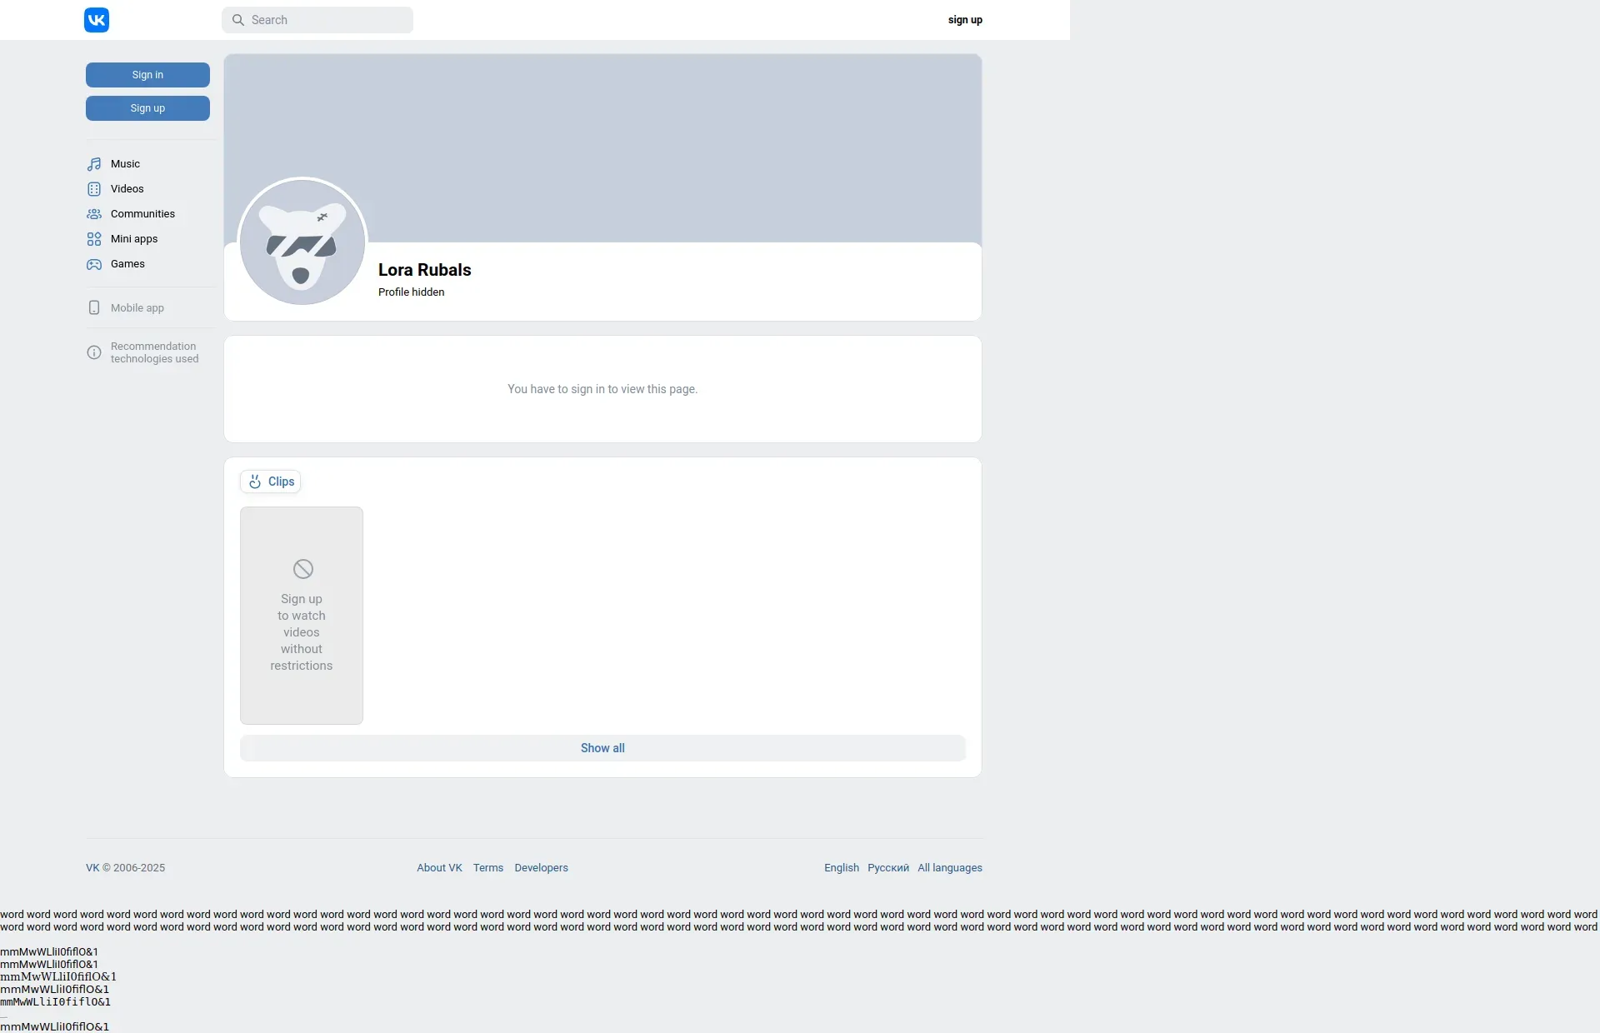
Task: Click the Games controller icon
Action: click(94, 264)
